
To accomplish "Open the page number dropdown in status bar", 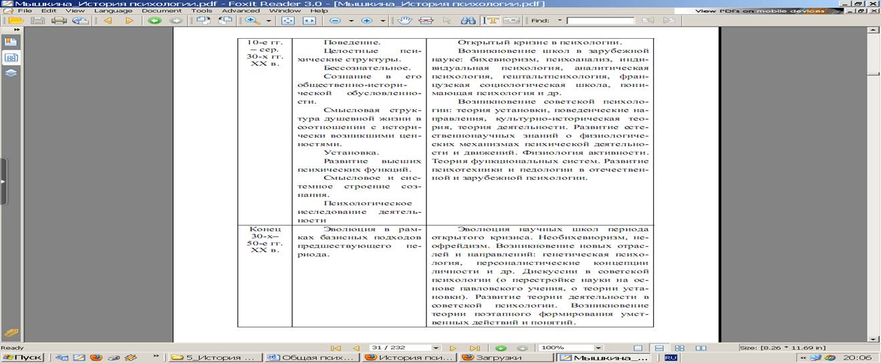I will (x=436, y=348).
